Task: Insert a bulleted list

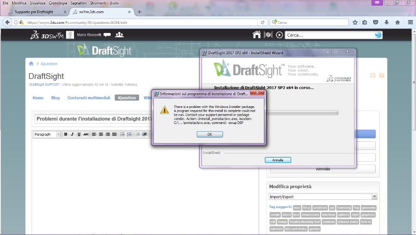Action: (x=122, y=134)
